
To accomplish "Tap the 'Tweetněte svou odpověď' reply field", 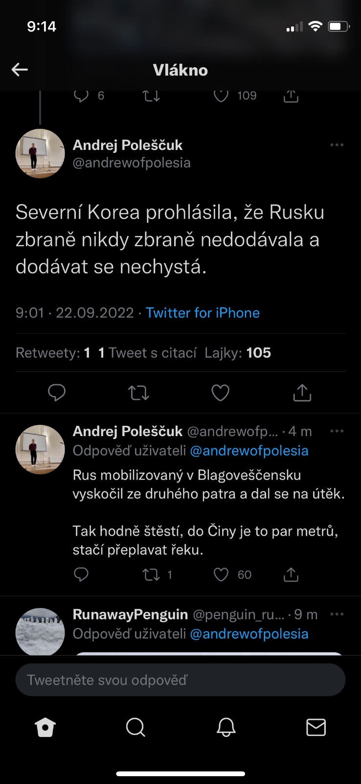I will click(x=180, y=680).
